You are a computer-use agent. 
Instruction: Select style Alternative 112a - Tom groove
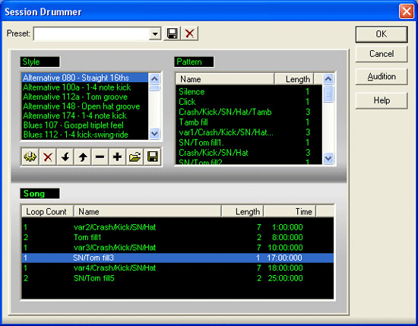tap(85, 97)
